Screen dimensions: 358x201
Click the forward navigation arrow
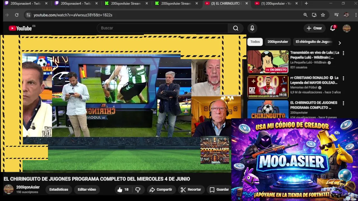click(7, 15)
